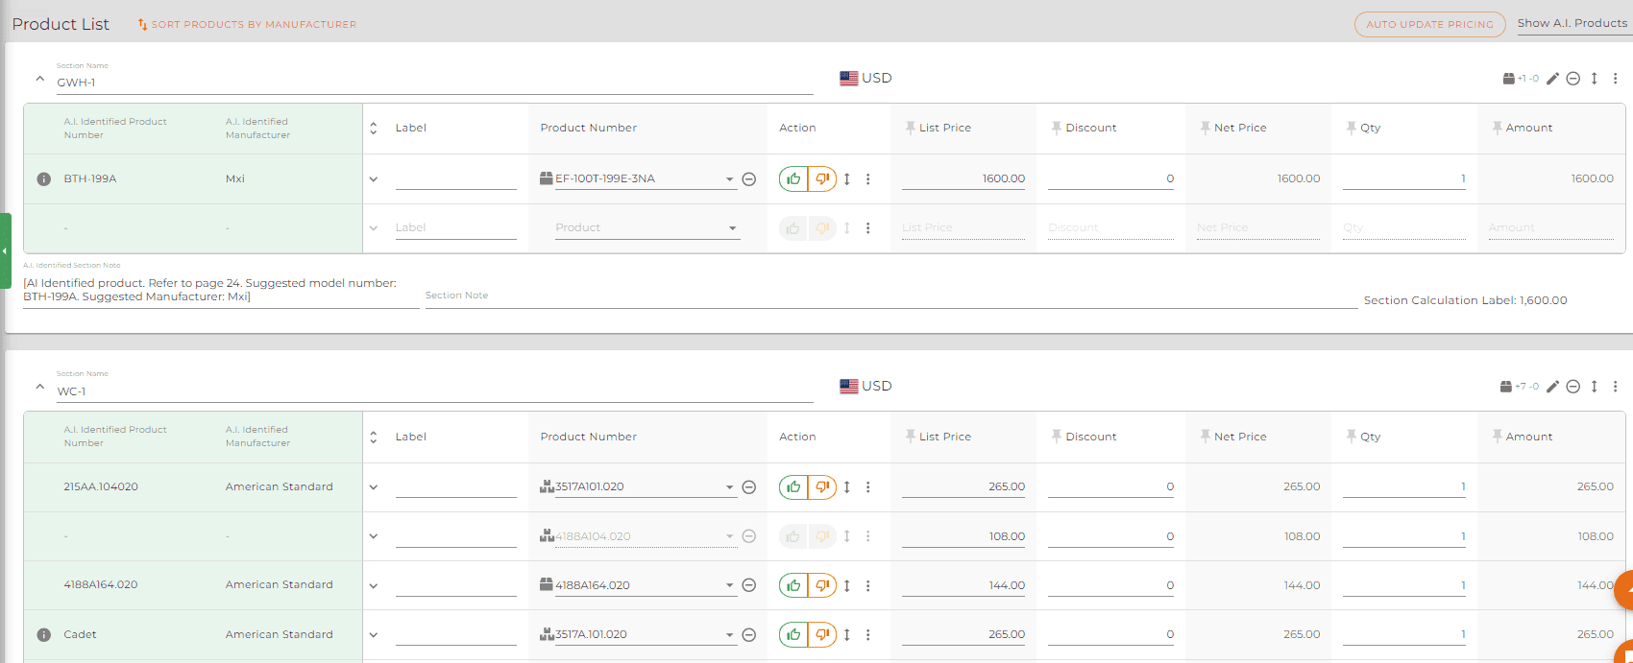Image resolution: width=1633 pixels, height=663 pixels.
Task: Click Sort Products by Manufacturer
Action: [247, 24]
